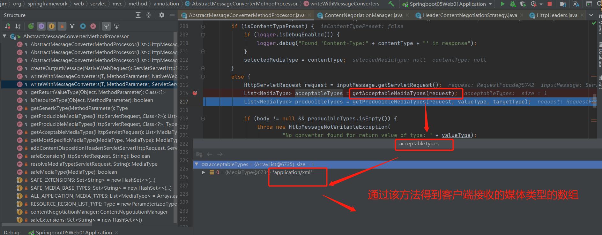Click 'annotation' breadcrumb segment

point(166,4)
